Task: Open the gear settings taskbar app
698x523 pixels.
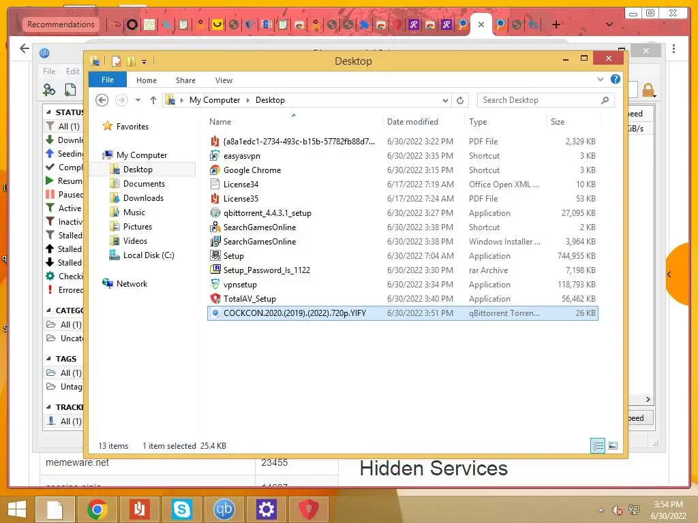Action: tap(267, 509)
